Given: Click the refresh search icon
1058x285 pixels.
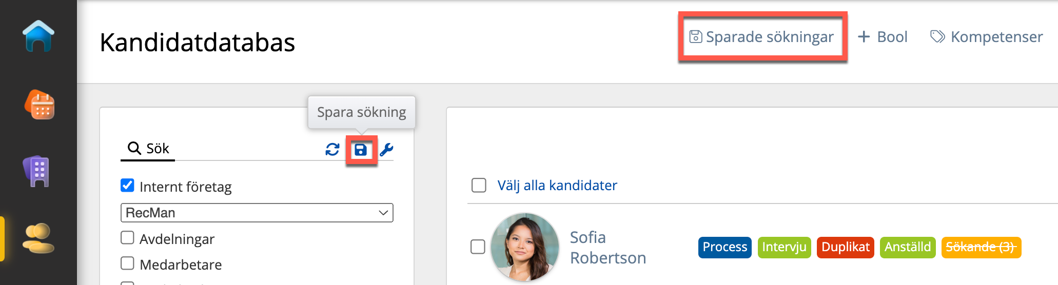Looking at the screenshot, I should pyautogui.click(x=332, y=149).
